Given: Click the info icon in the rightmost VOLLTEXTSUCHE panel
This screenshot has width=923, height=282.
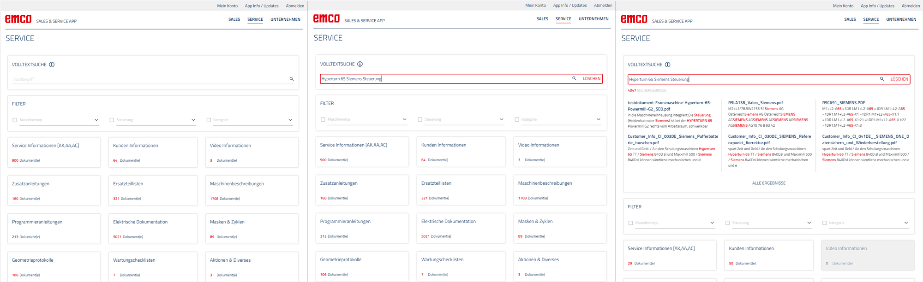Looking at the screenshot, I should pos(667,65).
